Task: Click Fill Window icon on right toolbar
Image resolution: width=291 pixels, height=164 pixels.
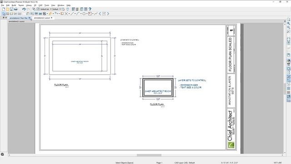Action: coord(289,39)
